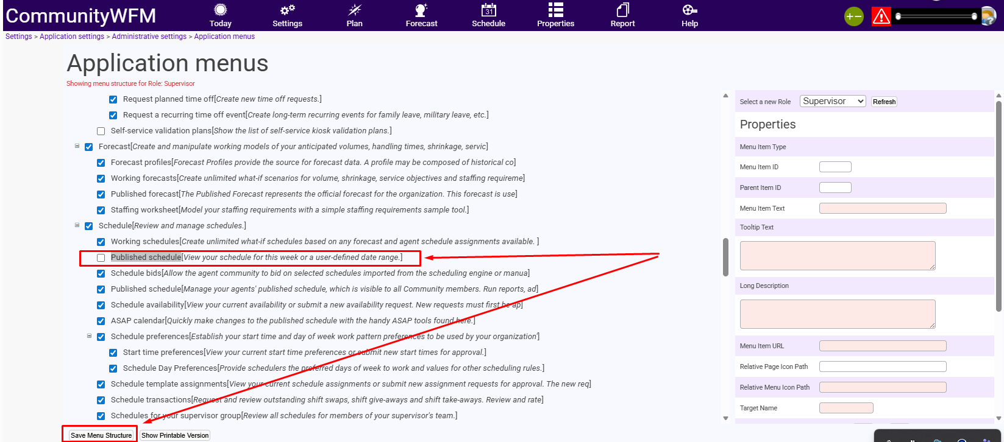Screen dimensions: 1004x442
Task: Go to Administrative settings breadcrumb
Action: tap(149, 37)
